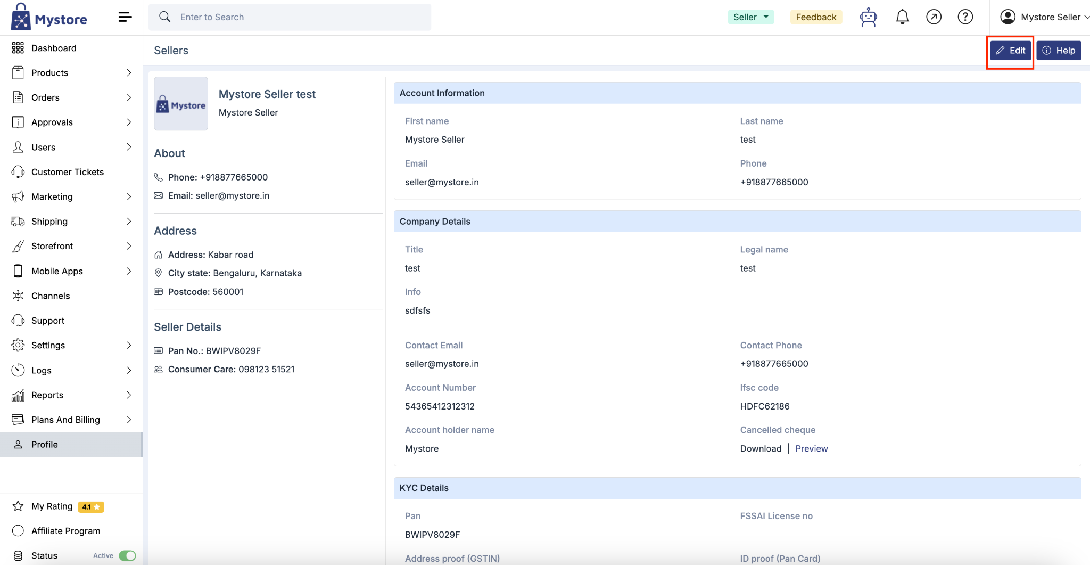Click the Account Number 54365412312312 value
1090x565 pixels.
pos(440,406)
